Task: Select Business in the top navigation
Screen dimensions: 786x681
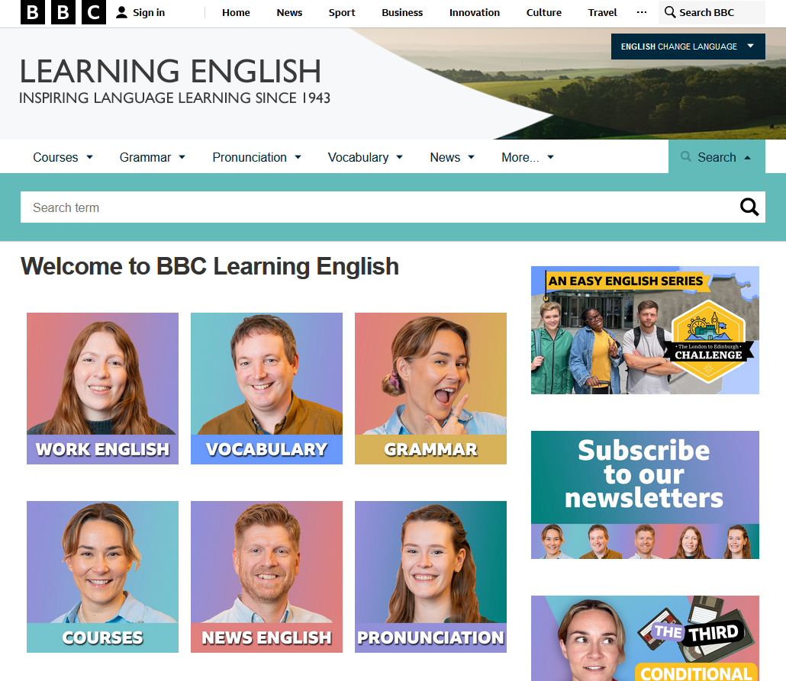Action: point(402,12)
